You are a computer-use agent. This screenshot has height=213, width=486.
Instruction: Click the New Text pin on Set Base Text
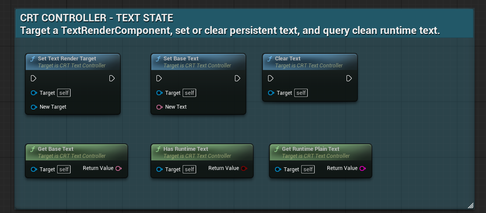coord(160,107)
